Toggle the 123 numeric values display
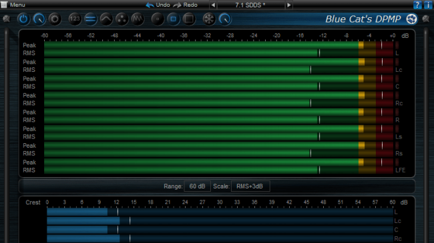The height and width of the screenshot is (243, 434). click(75, 19)
